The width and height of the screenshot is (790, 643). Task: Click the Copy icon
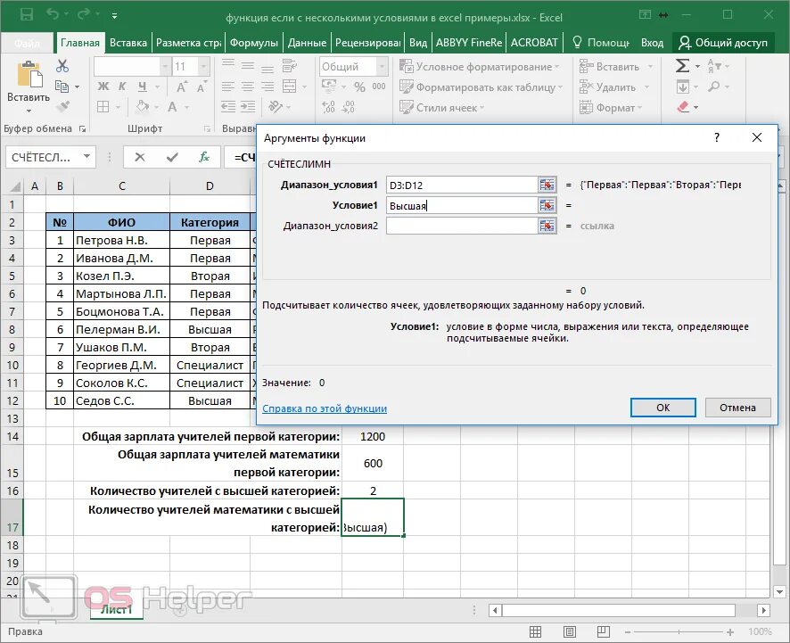click(x=62, y=87)
